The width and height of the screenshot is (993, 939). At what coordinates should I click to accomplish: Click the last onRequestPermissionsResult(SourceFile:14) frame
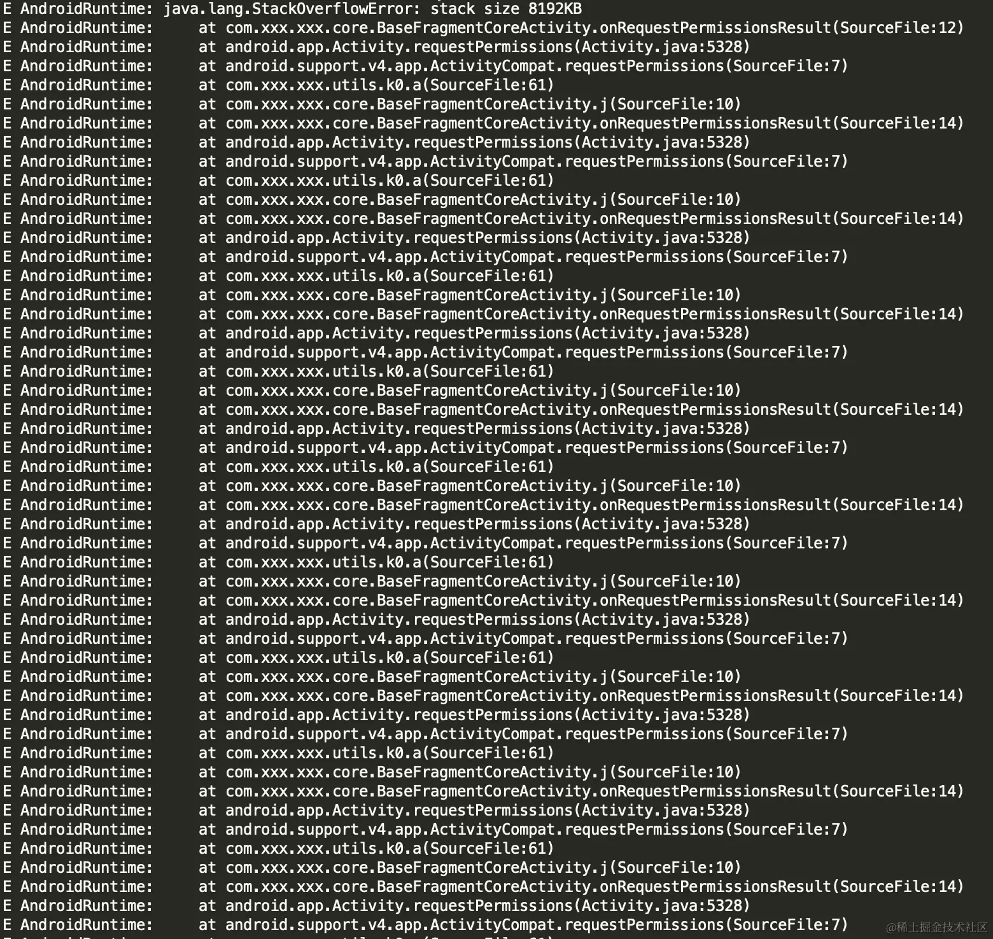pos(581,887)
